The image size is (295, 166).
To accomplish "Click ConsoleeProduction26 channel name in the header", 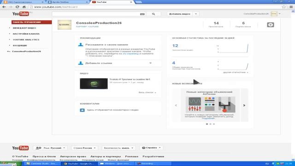I will pyautogui.click(x=99, y=23).
